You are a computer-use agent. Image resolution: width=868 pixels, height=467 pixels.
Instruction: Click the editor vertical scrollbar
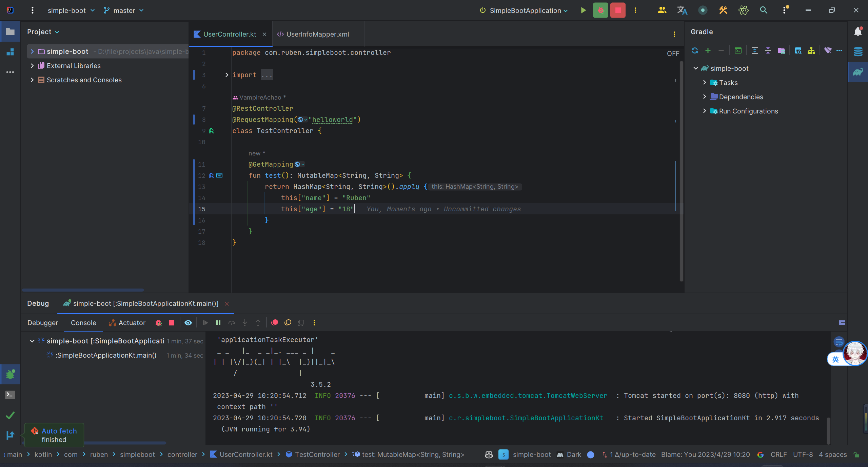tap(681, 169)
